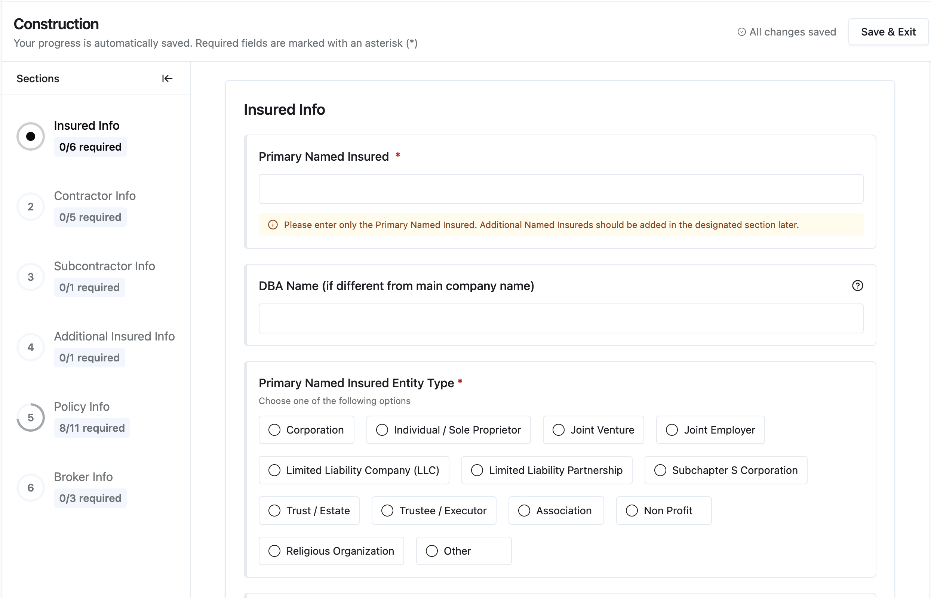
Task: Click 'Choose one of the following options' text
Action: (334, 401)
